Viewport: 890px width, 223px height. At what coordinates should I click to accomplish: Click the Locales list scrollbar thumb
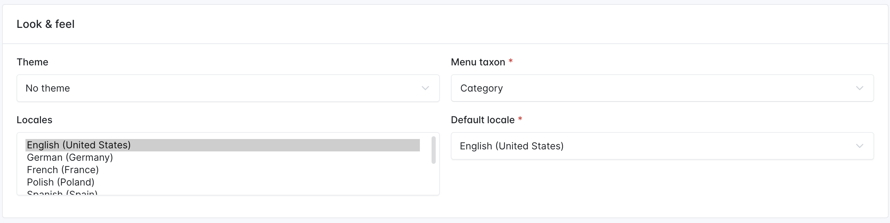[x=433, y=150]
